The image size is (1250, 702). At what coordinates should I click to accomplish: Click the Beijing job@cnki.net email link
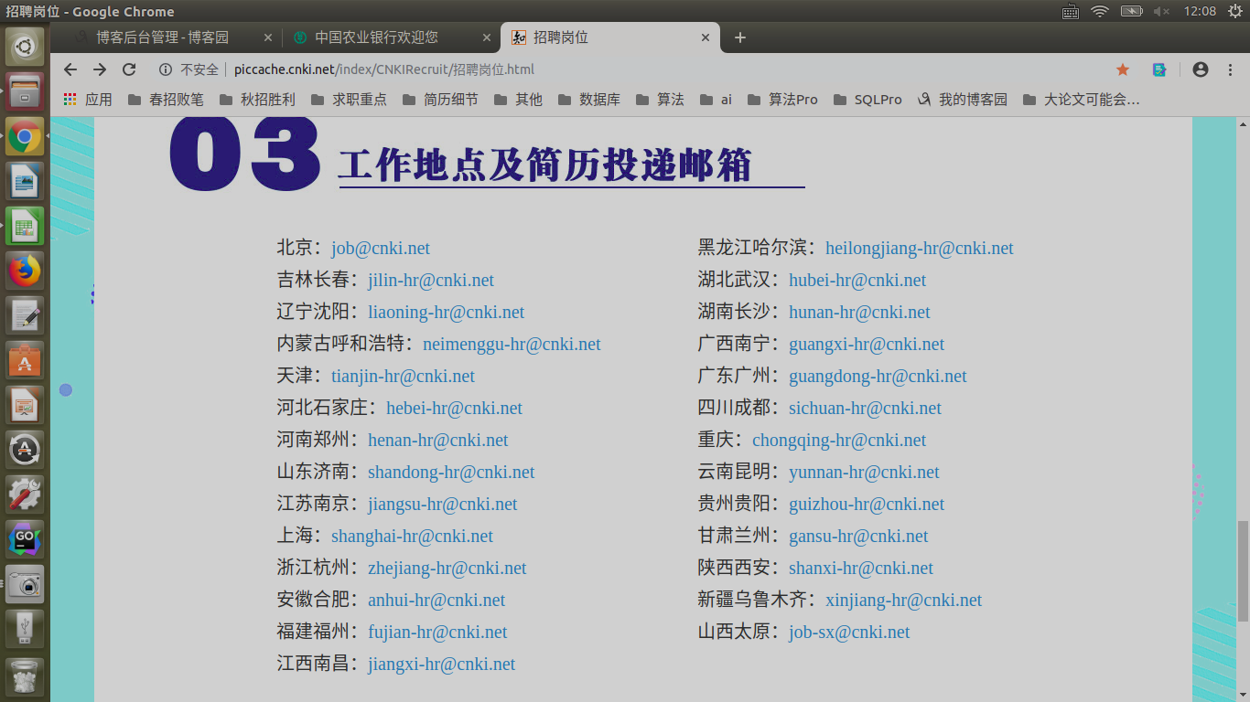click(x=381, y=248)
